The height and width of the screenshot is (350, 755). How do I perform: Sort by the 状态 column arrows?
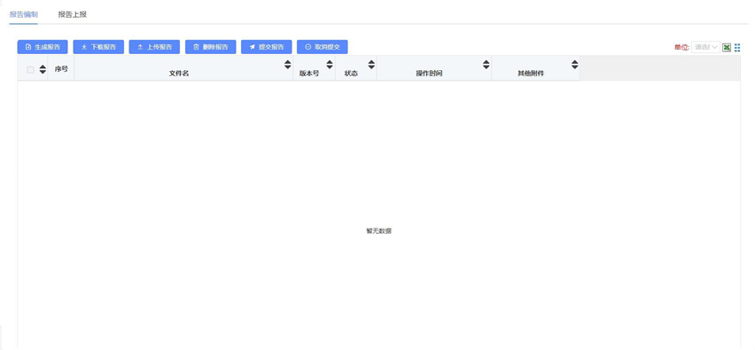click(371, 65)
